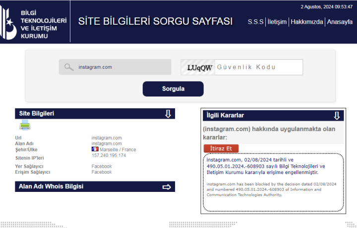Click the LUqQW captcha image
This screenshot has width=357, height=228.
(198, 67)
